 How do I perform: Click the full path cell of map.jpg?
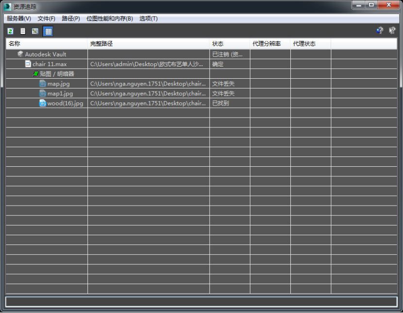(148, 84)
